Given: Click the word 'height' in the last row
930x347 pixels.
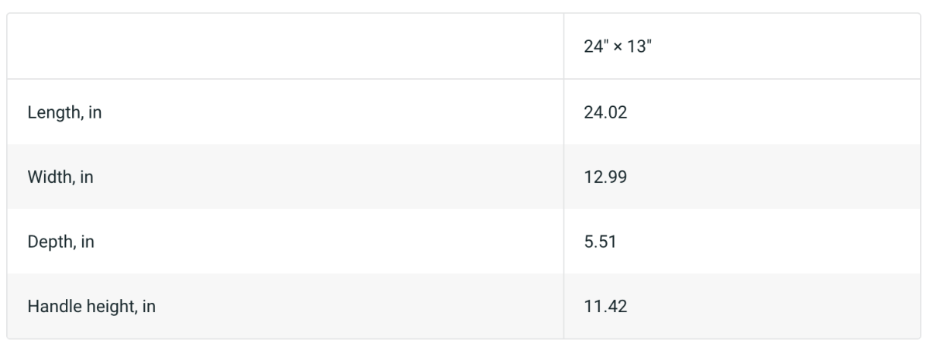Looking at the screenshot, I should 110,307.
